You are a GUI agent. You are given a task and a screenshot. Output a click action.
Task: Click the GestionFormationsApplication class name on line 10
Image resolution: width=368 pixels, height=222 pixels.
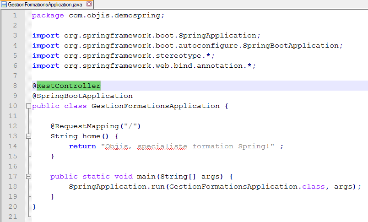click(156, 106)
